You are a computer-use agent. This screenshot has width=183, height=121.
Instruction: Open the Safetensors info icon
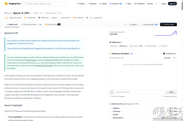[122, 42]
